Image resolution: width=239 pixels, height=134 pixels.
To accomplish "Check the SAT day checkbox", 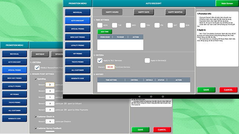I will (x=170, y=25).
